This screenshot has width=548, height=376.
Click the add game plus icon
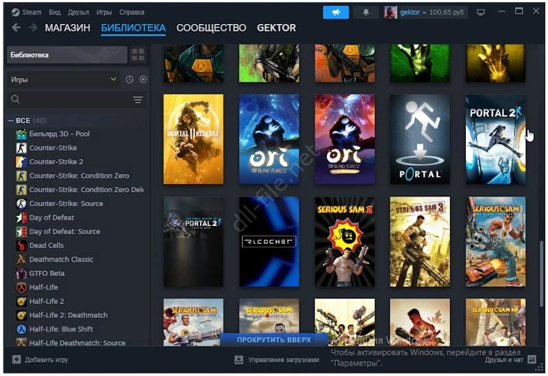point(16,360)
